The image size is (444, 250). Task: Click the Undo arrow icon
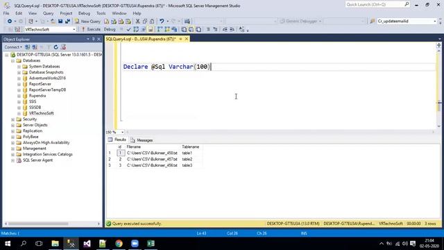coord(162,22)
